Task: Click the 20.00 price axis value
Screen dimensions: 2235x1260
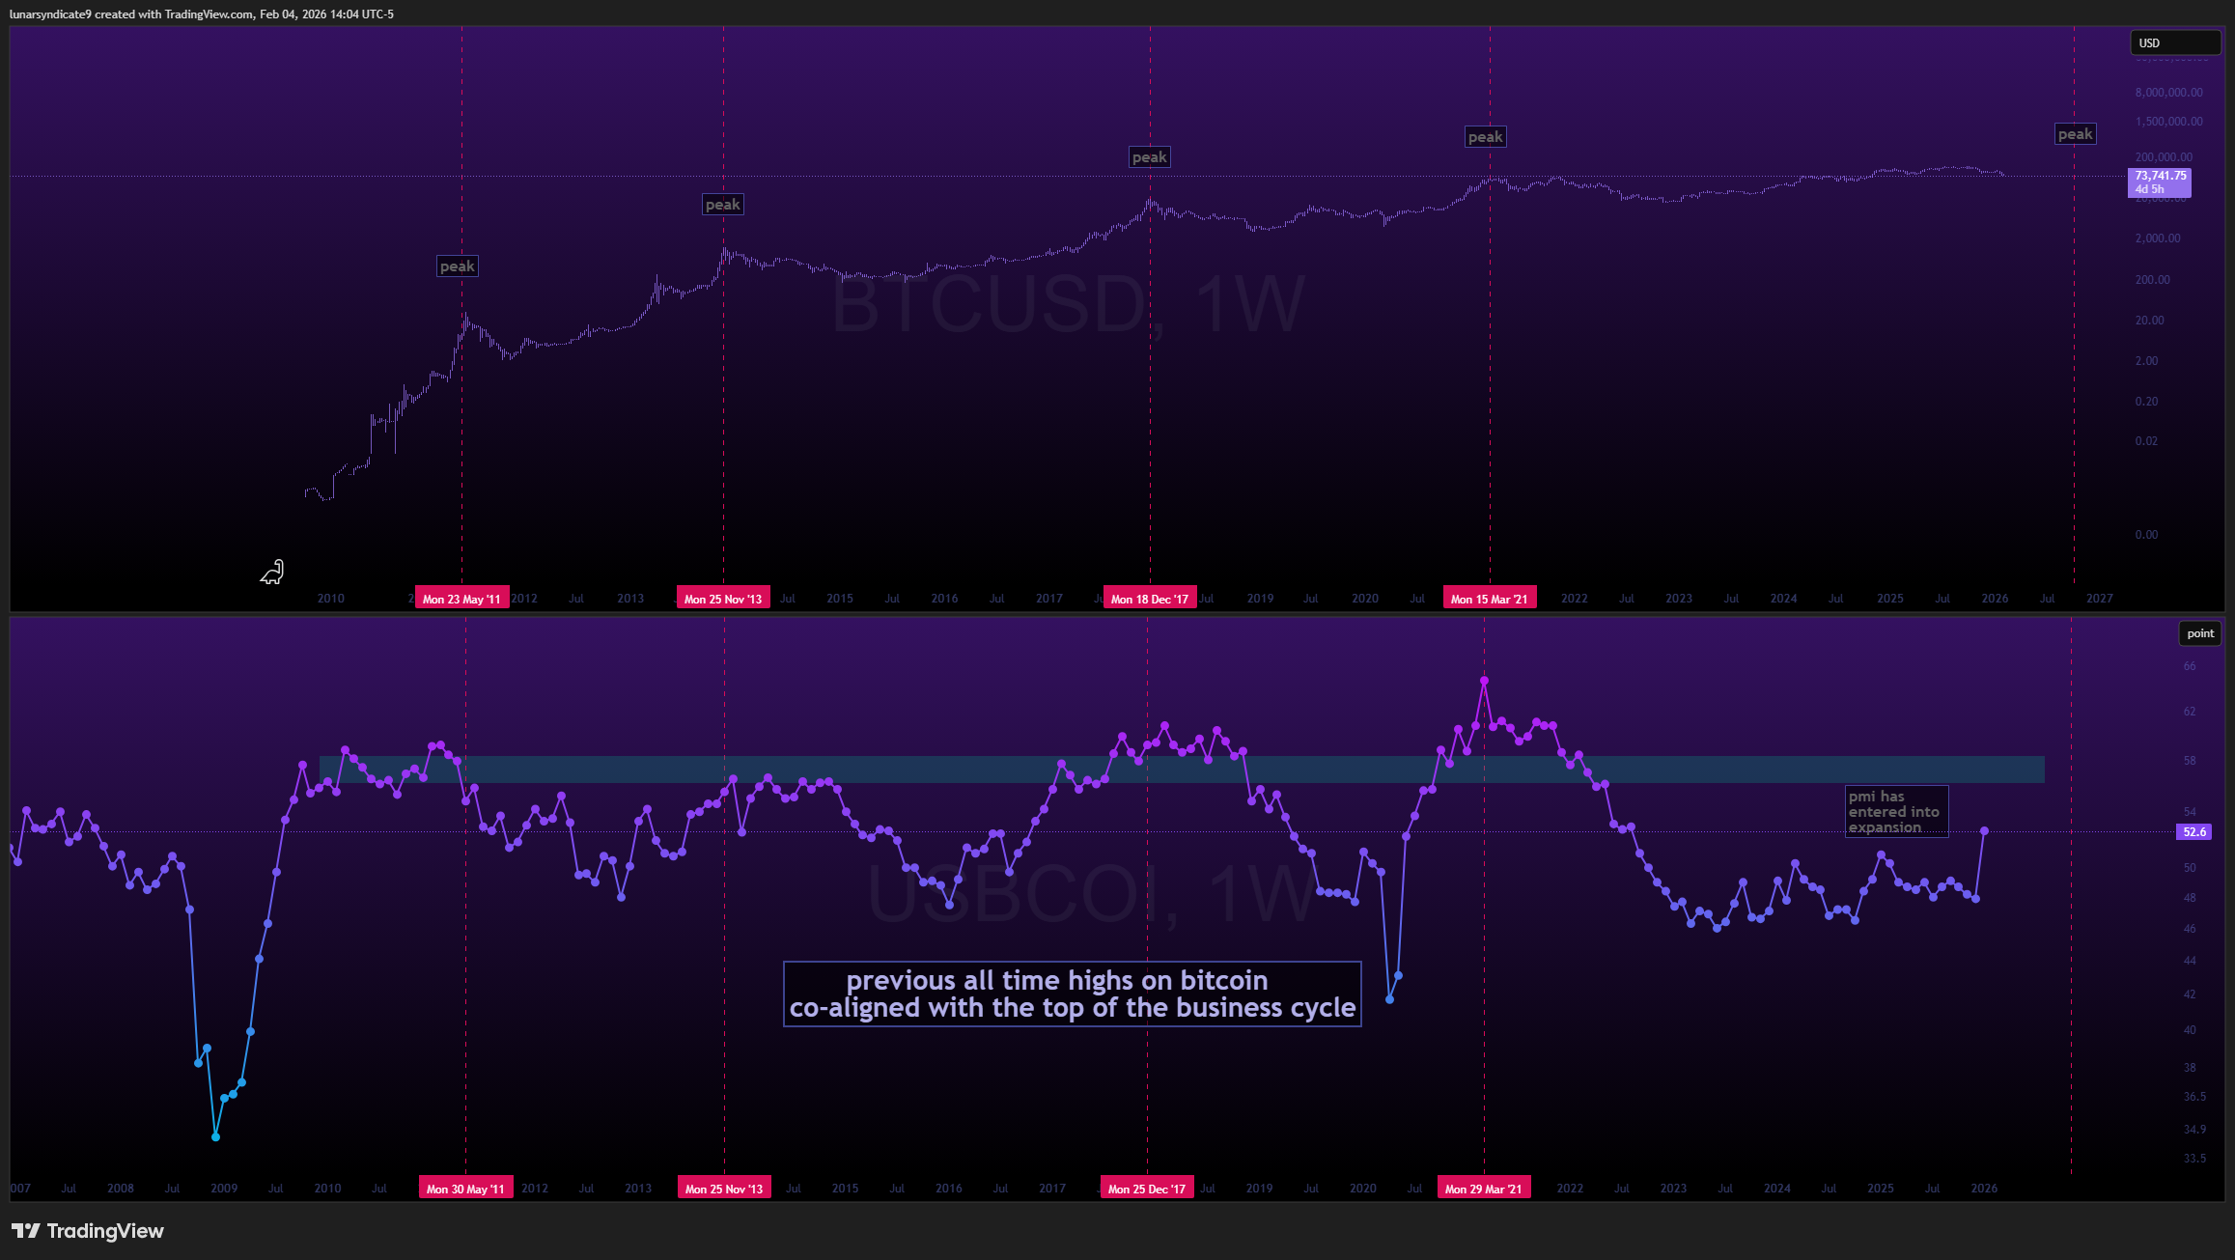Action: tap(2149, 321)
